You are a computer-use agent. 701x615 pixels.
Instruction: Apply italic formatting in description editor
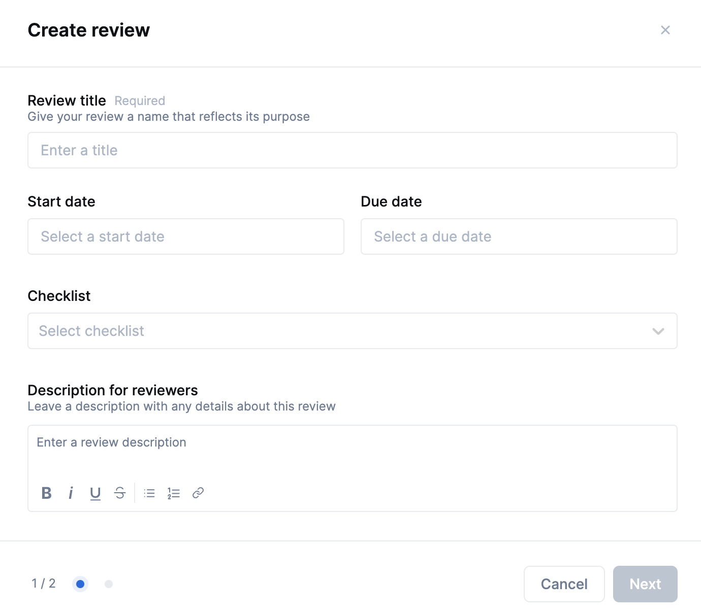coord(71,493)
